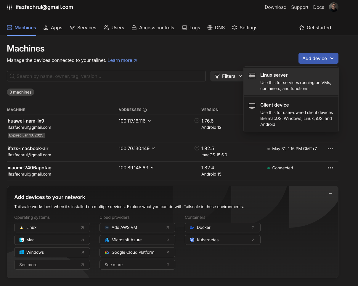Click the Windows operating system button
Image resolution: width=358 pixels, height=286 pixels.
click(x=52, y=252)
